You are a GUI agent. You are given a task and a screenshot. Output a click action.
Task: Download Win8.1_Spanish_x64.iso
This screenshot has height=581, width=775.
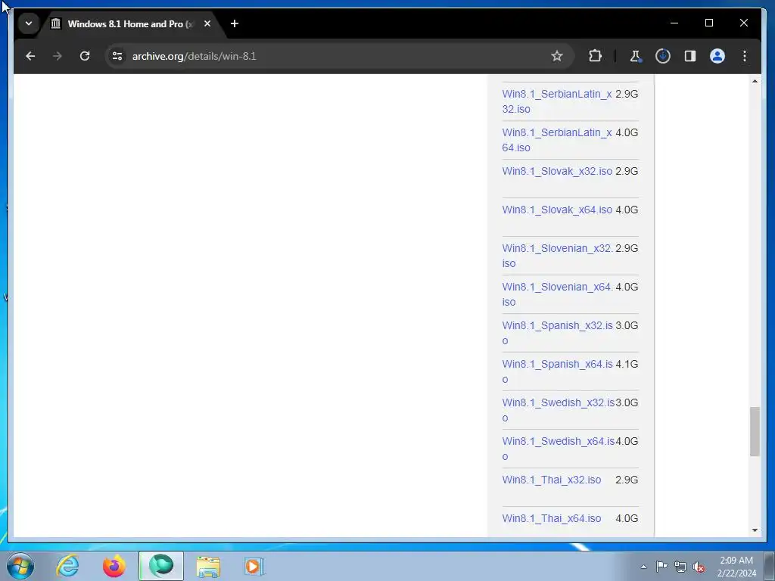click(x=557, y=371)
